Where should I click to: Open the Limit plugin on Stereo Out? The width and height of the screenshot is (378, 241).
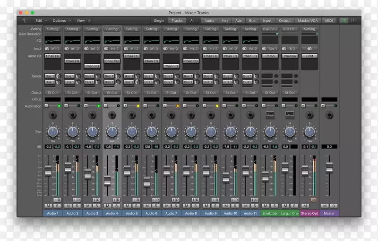(x=309, y=56)
